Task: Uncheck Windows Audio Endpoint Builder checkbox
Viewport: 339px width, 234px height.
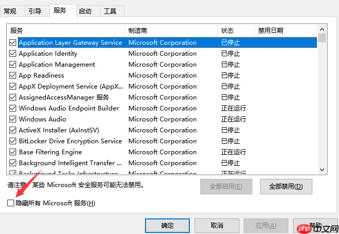Action: point(13,108)
